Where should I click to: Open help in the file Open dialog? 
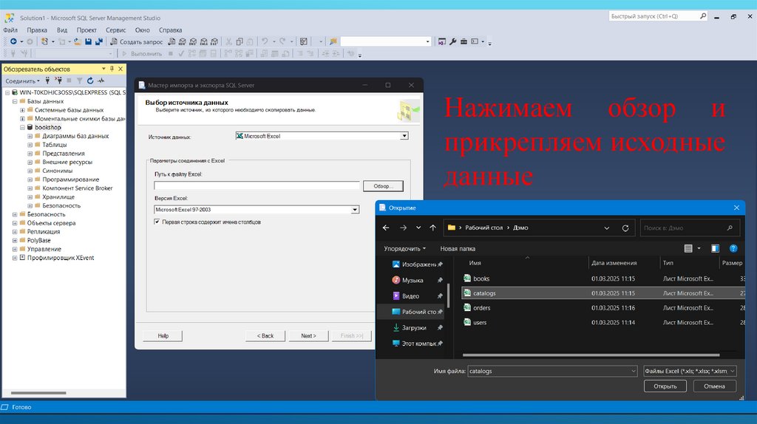coord(733,248)
